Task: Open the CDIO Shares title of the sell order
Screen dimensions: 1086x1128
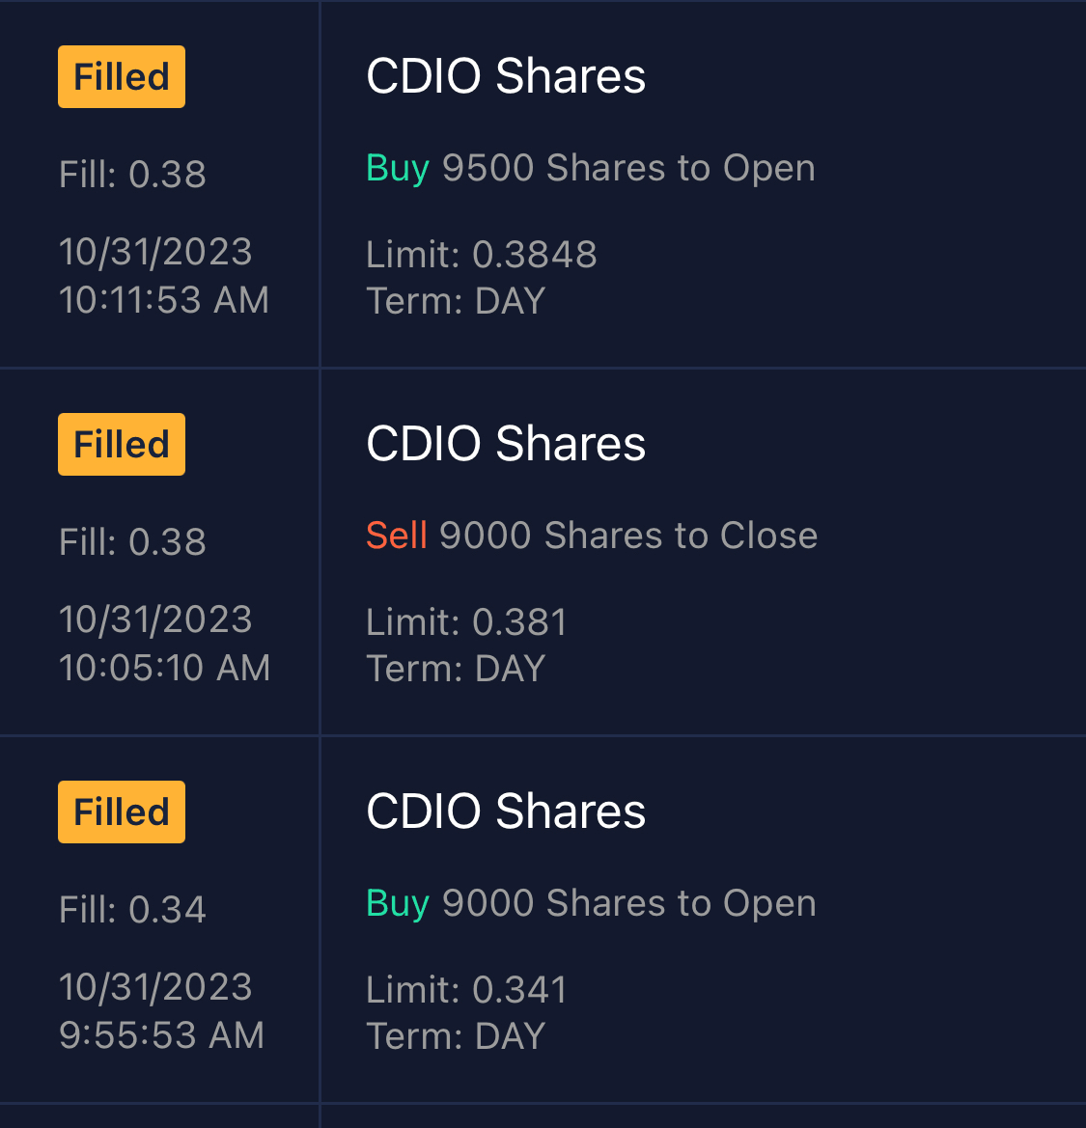Action: 506,444
